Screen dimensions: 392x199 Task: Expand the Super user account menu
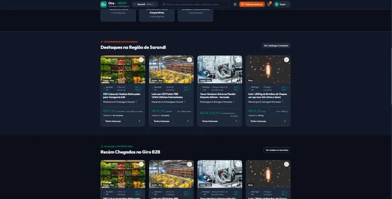point(282,4)
